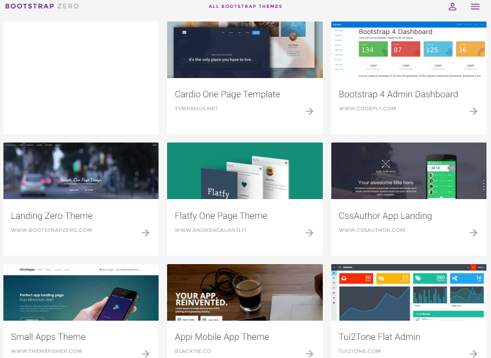Click BLACKTIE.CO source text
The image size is (491, 358).
coord(193,351)
